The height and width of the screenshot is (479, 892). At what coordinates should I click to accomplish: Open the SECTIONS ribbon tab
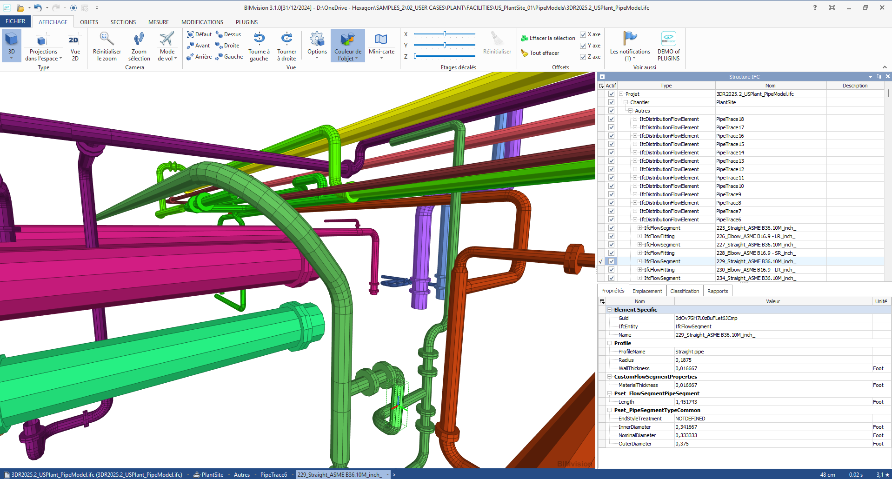(123, 22)
